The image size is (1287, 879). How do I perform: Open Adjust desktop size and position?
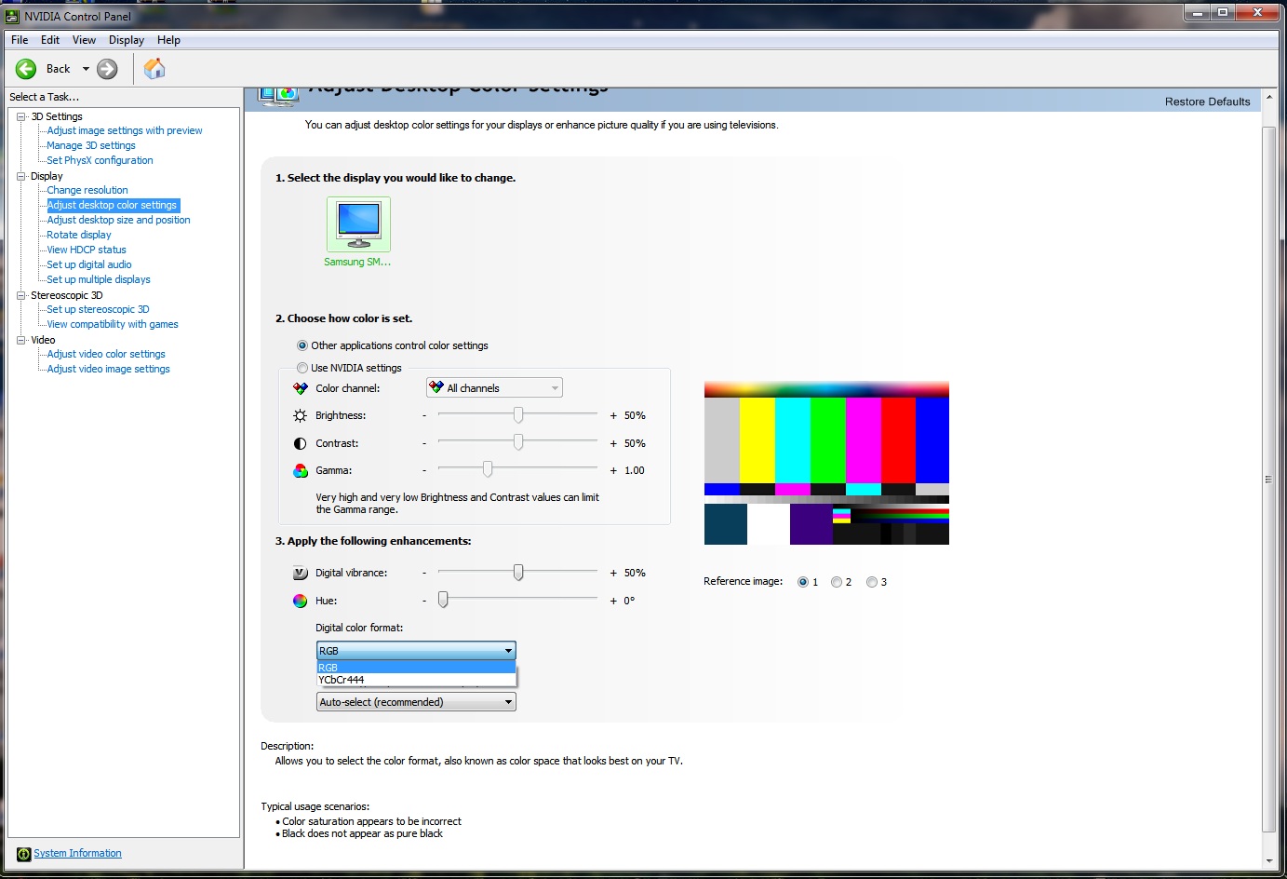[118, 221]
